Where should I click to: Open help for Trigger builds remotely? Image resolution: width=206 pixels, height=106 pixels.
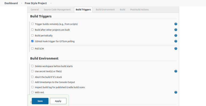pos(176,24)
